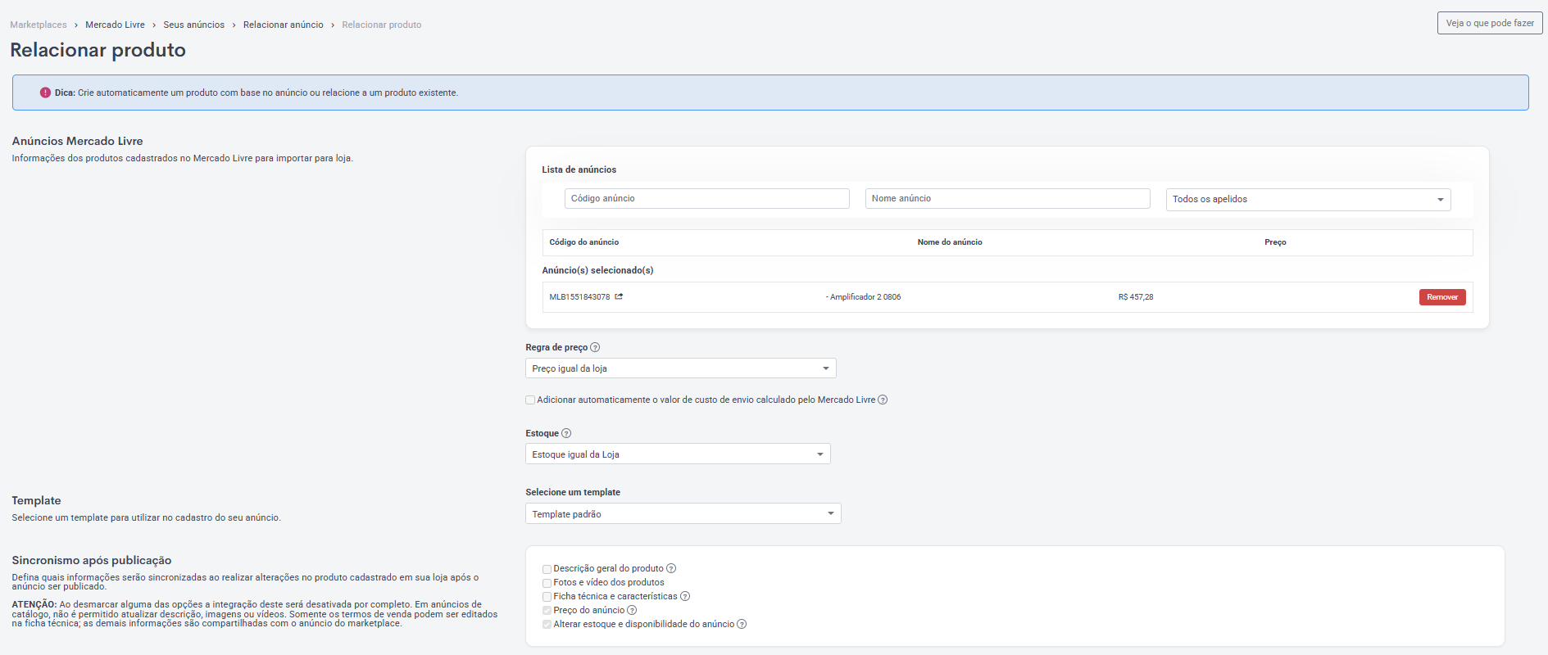Click help icon next to Ficha técnica e características
This screenshot has height=655, width=1548.
685,596
